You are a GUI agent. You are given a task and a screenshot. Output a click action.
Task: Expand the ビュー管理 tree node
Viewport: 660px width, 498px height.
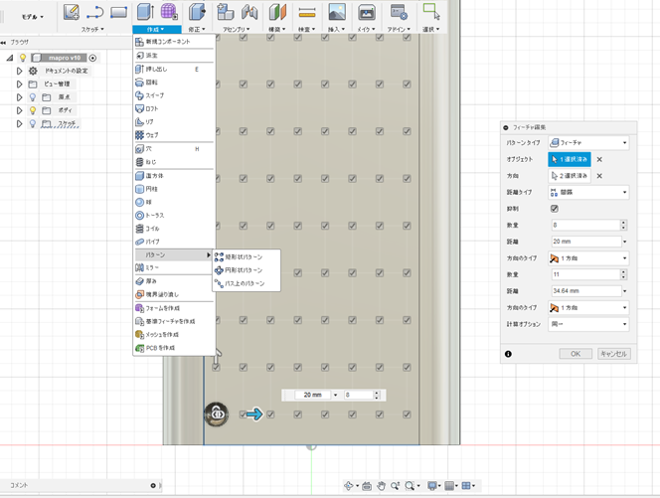click(x=19, y=84)
